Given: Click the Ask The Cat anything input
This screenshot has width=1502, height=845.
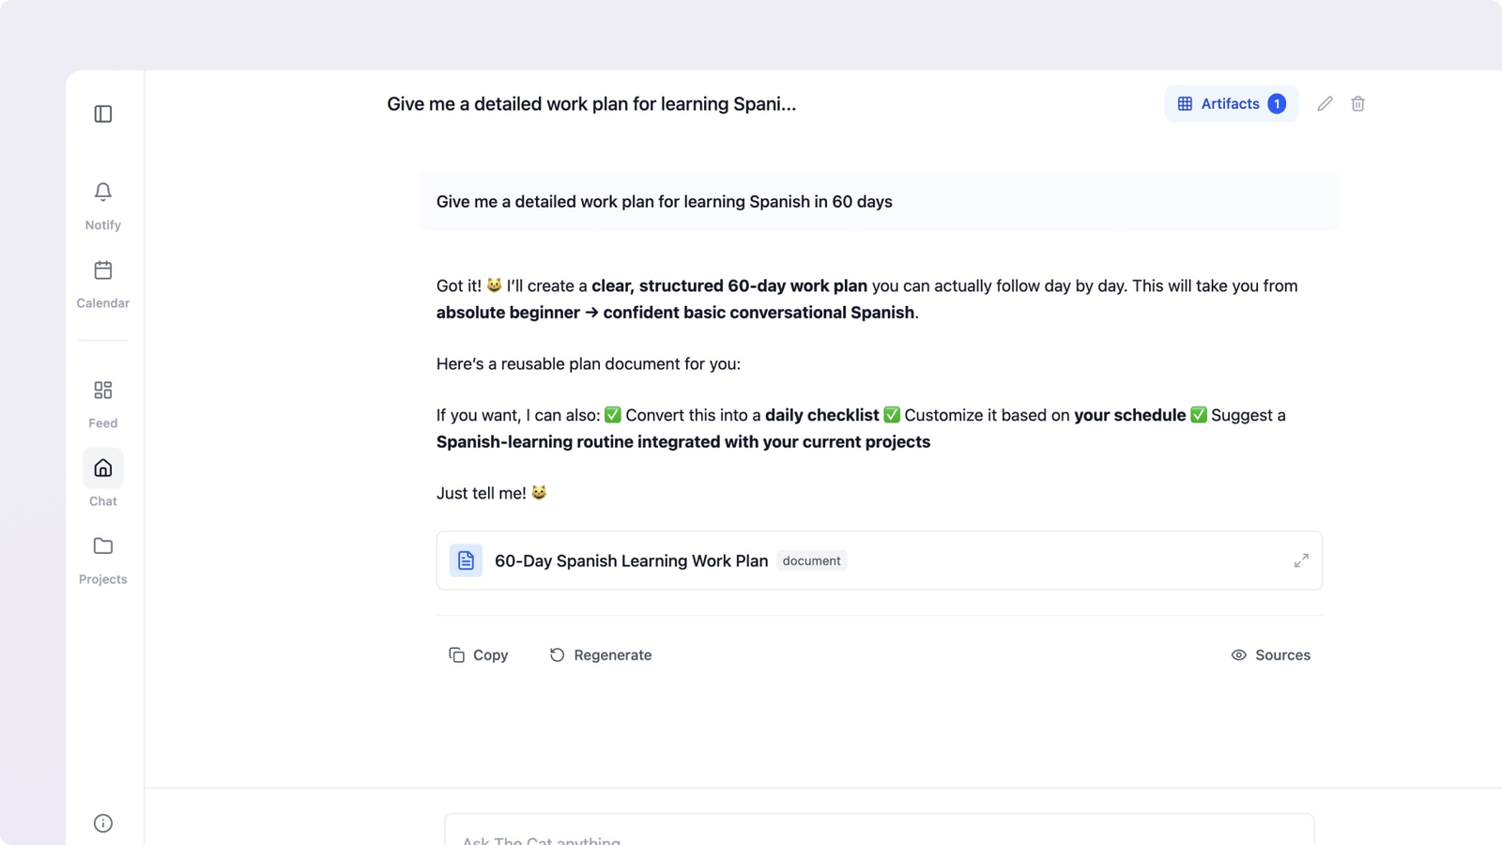Looking at the screenshot, I should [880, 831].
